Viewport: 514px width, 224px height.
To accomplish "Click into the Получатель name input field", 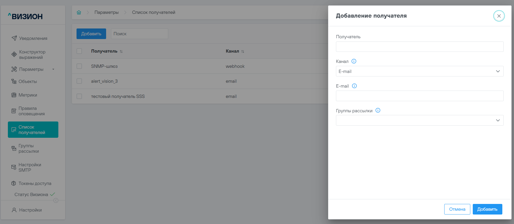I will [420, 47].
